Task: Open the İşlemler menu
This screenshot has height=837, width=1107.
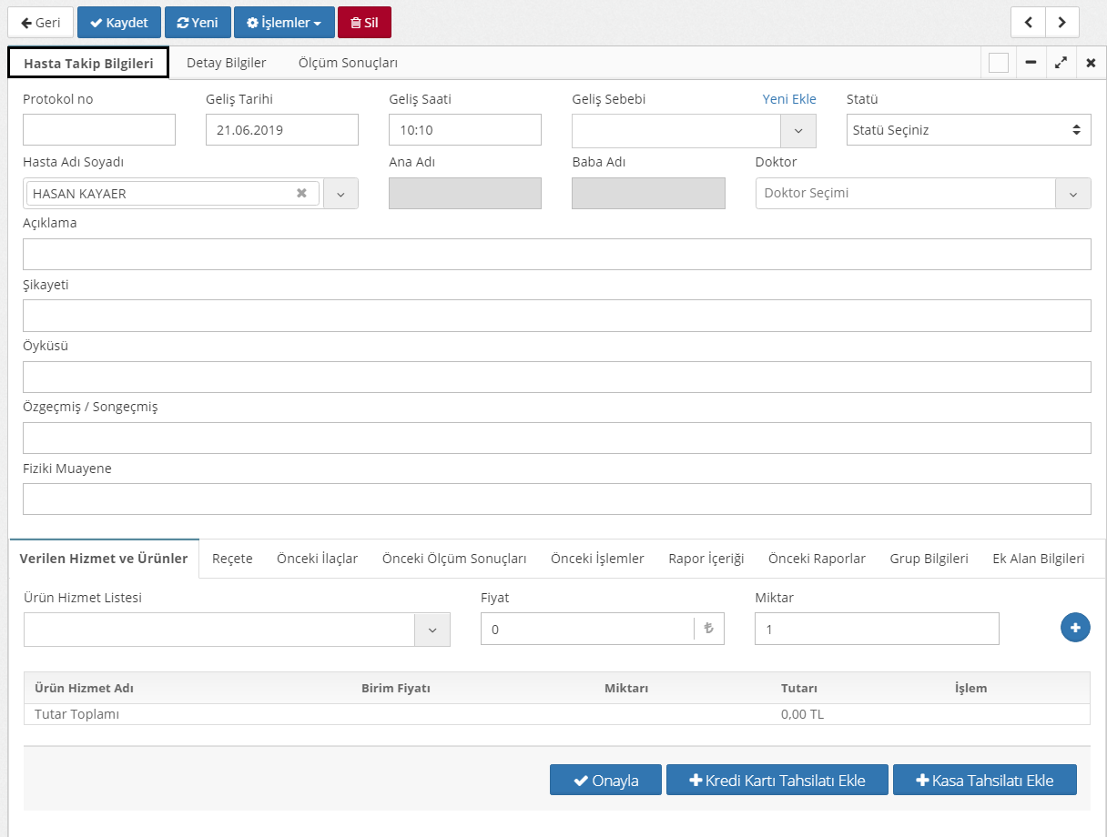Action: coord(284,23)
